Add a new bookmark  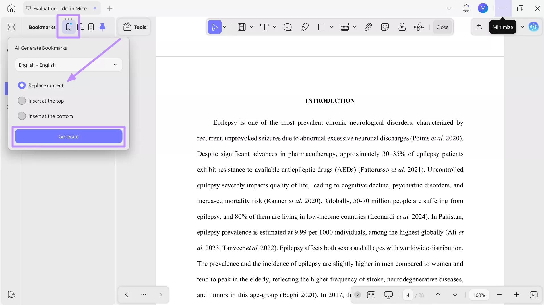(81, 27)
